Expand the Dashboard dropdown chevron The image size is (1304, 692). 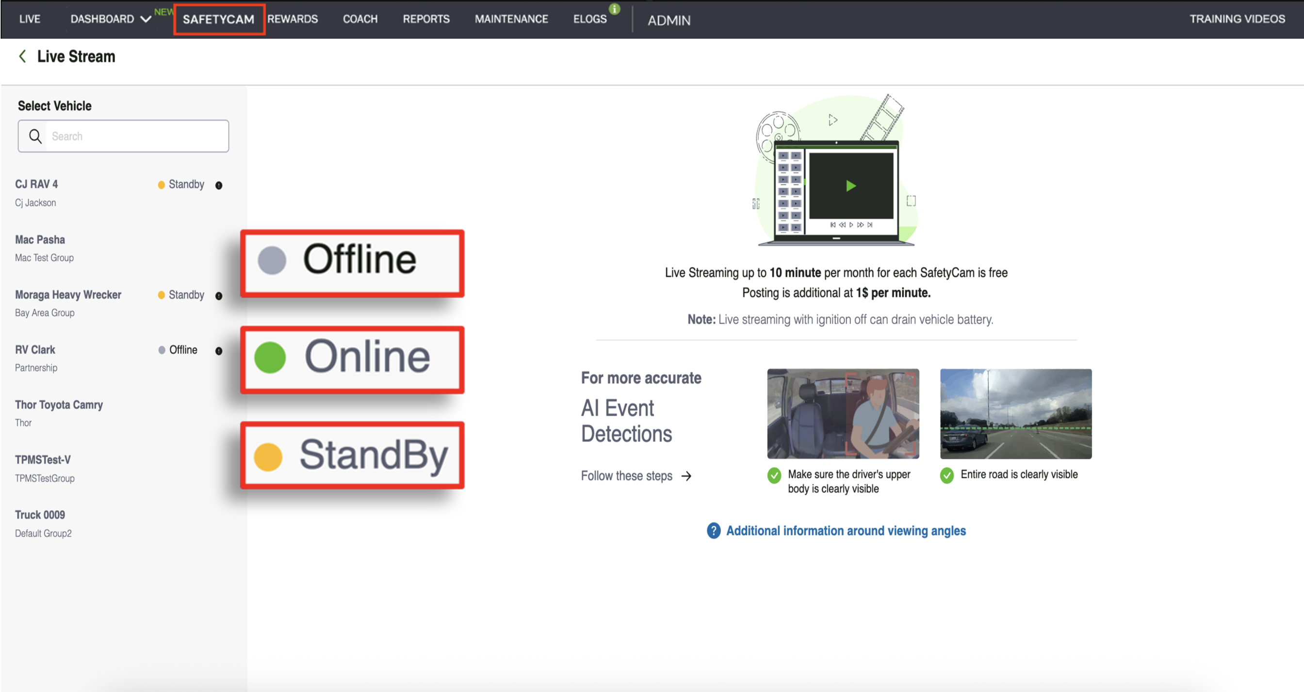pos(146,19)
